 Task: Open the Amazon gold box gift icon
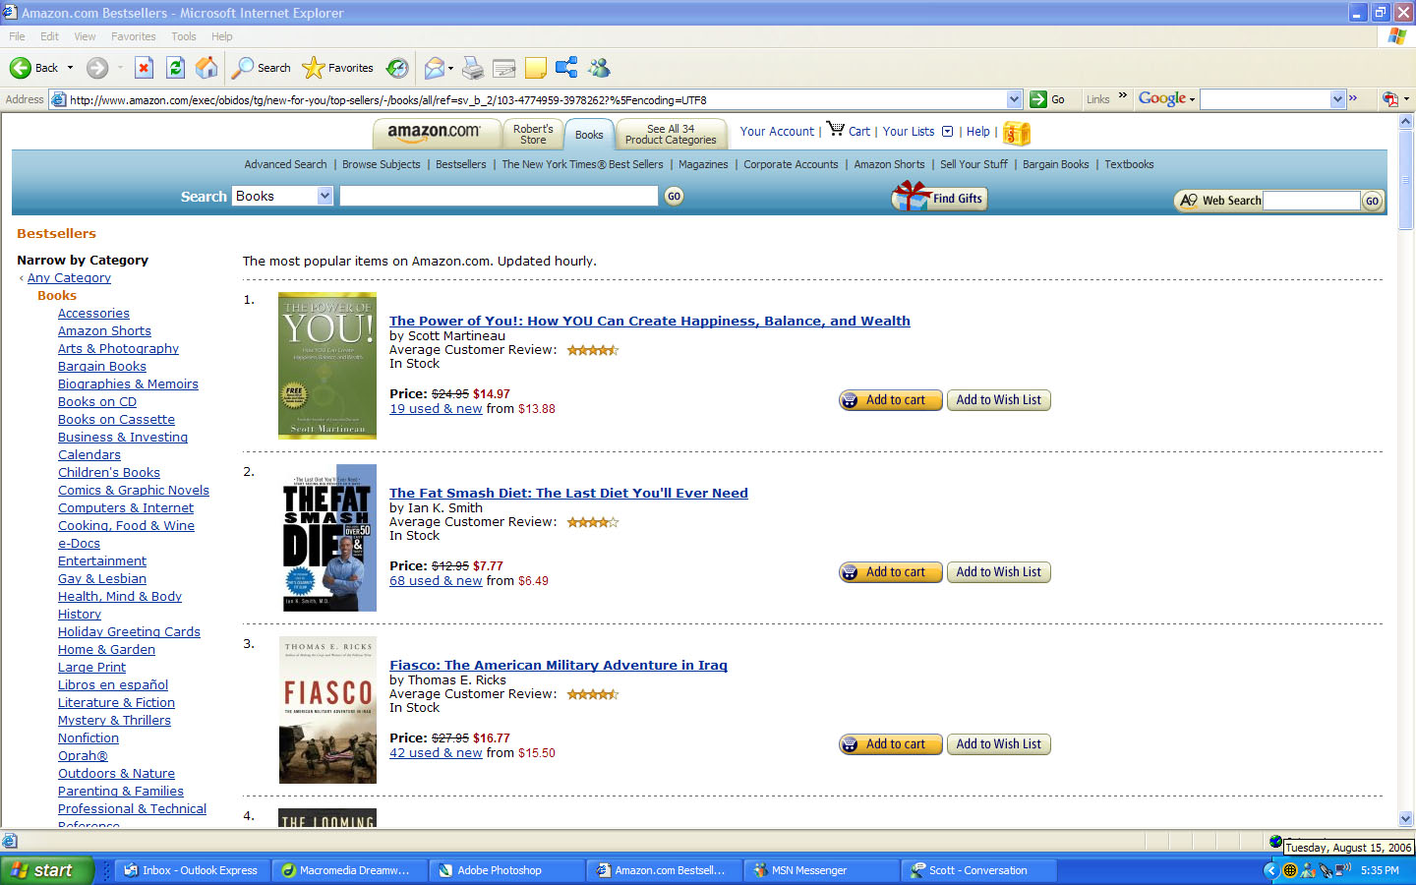point(1017,133)
